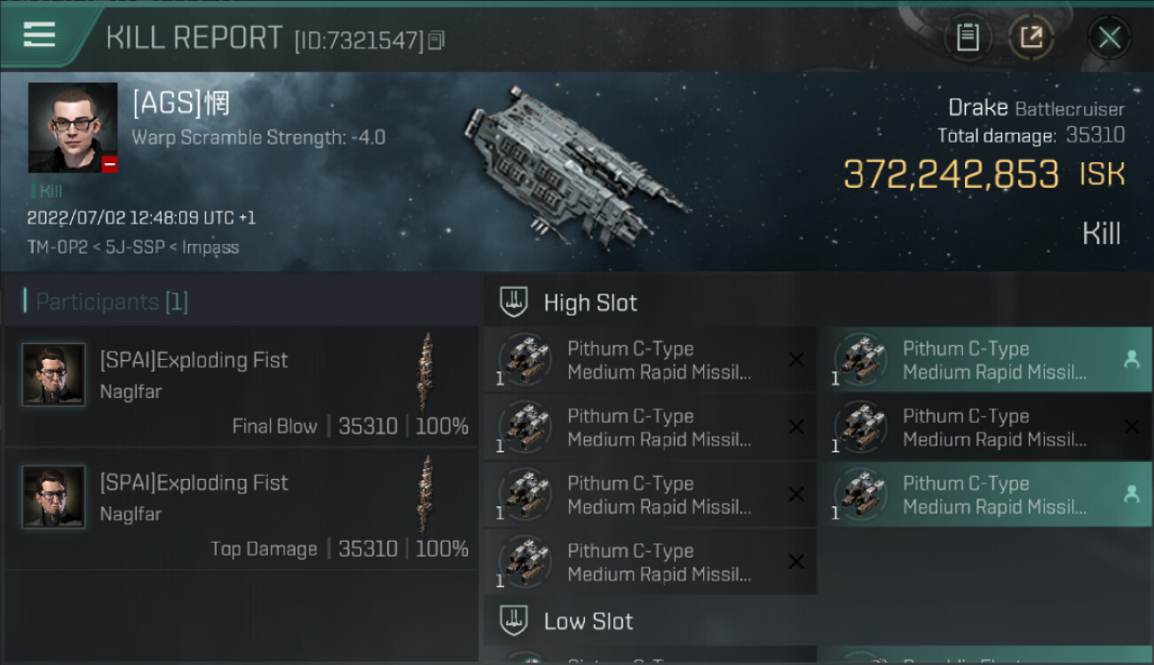Click the TM-0P2 system location link
Screen dimensions: 1154x665
50,247
